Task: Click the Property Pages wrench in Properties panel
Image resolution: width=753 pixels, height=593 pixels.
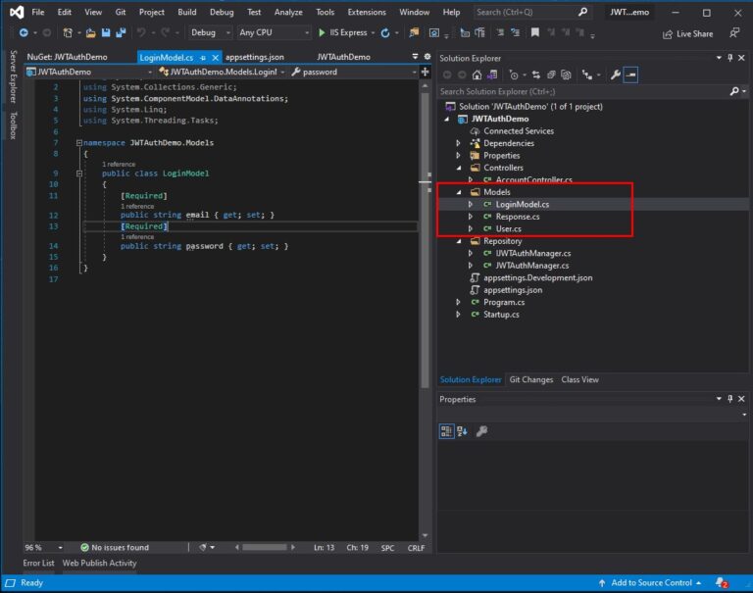Action: pos(481,431)
